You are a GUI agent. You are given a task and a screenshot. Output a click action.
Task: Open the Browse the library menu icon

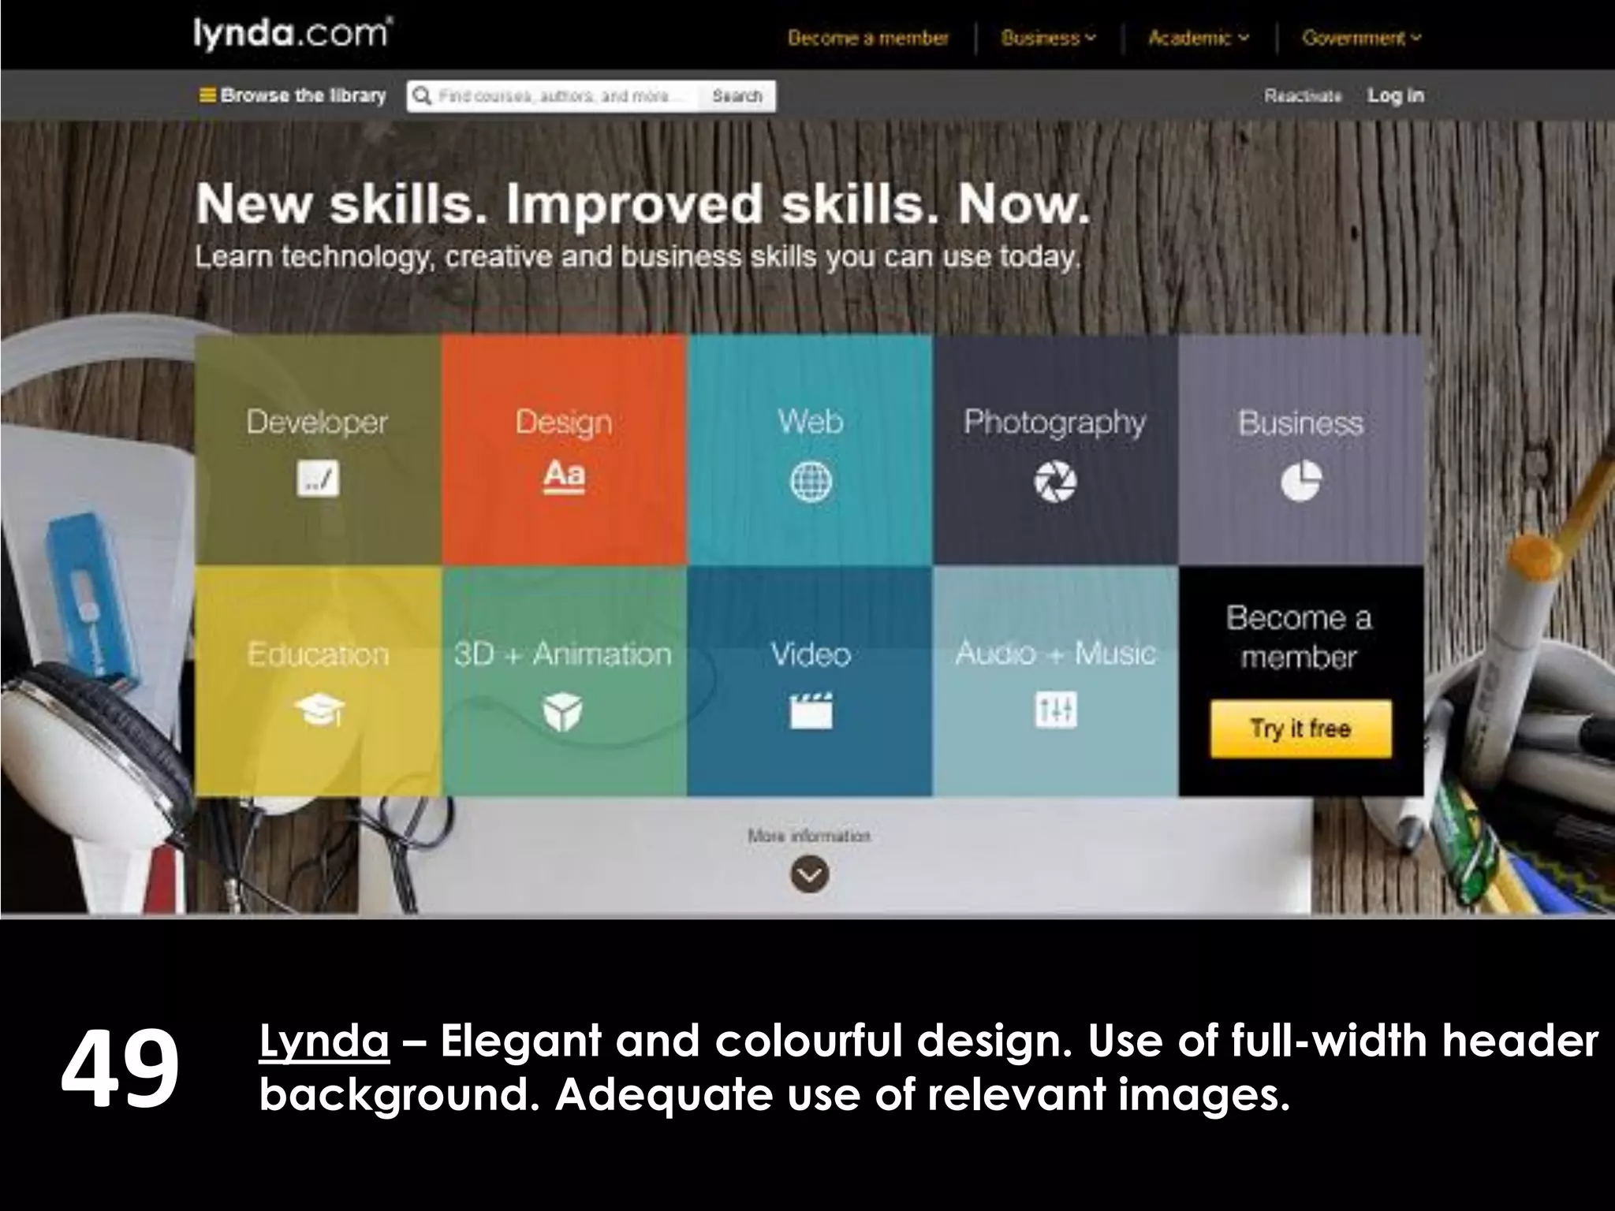(207, 95)
